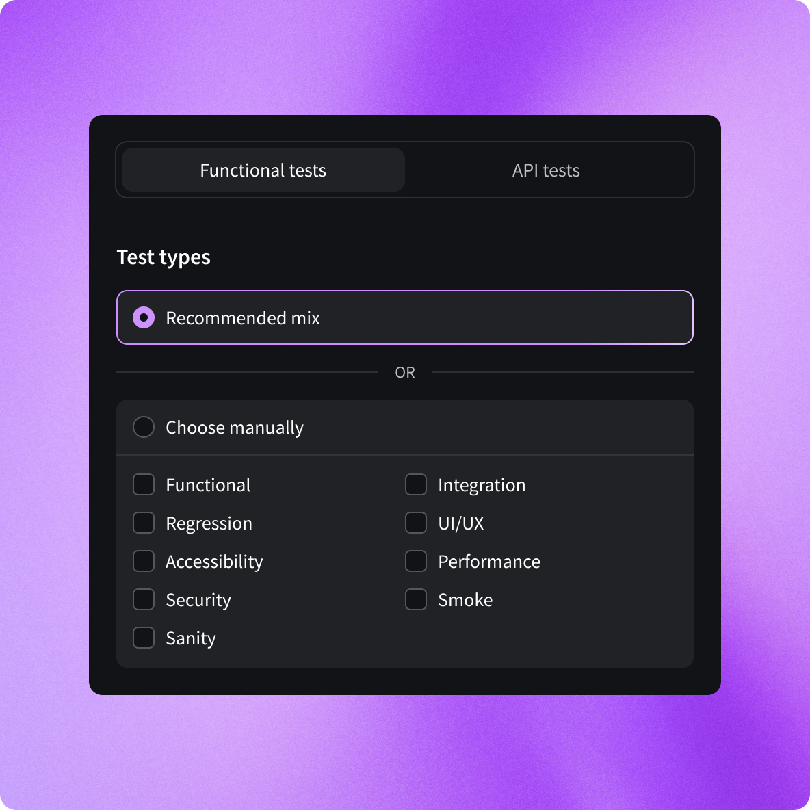
Task: Switch to the API tests tab
Action: 545,170
